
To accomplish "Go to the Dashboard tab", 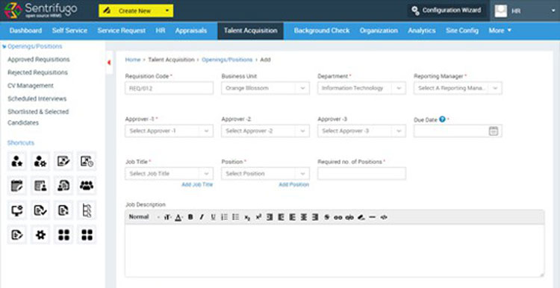I will [25, 31].
